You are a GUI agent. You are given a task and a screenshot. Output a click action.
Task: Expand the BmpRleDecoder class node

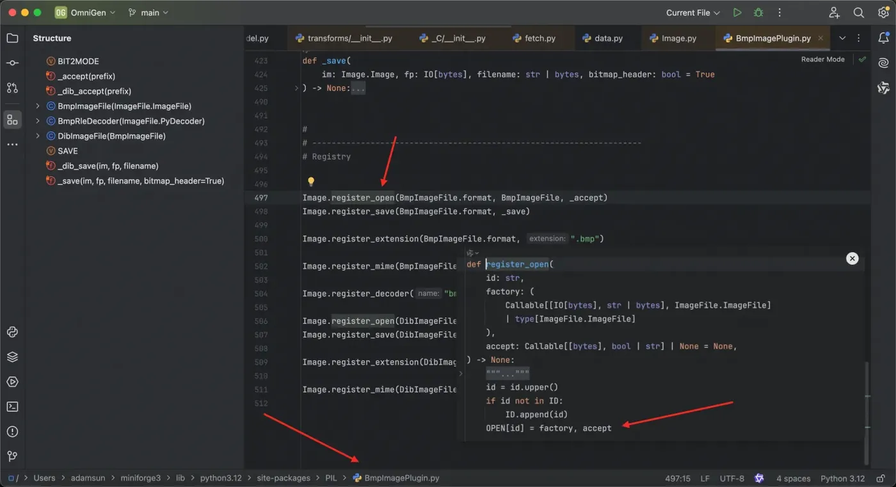tap(38, 121)
